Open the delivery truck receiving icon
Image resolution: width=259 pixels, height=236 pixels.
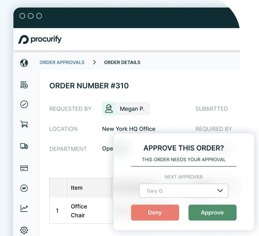pos(24,146)
